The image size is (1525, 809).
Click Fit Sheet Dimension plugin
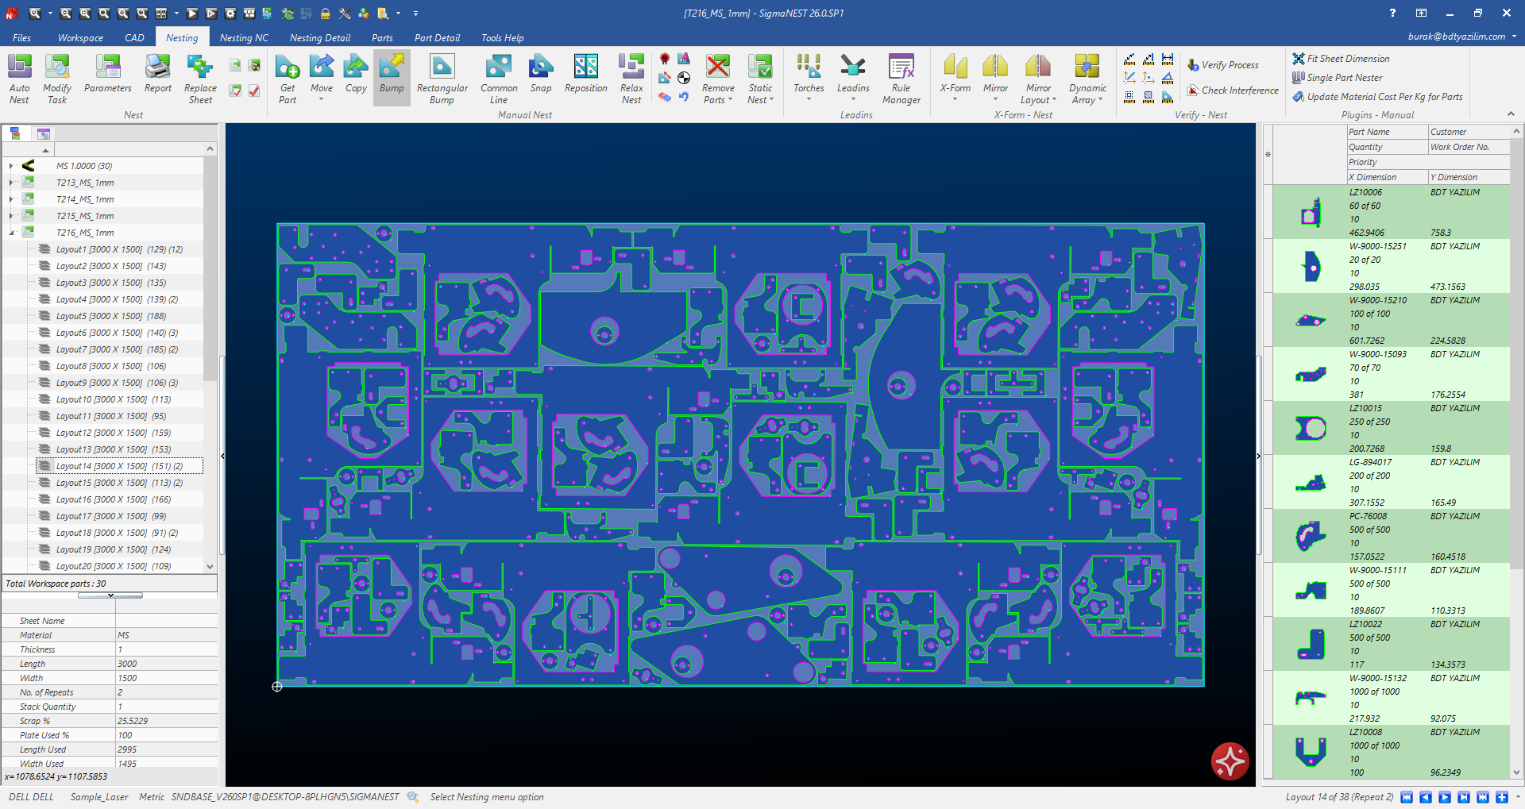(x=1341, y=59)
